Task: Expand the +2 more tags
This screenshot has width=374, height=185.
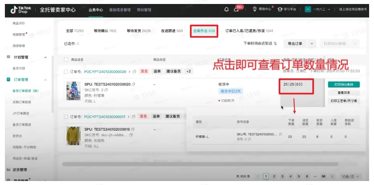Action: pos(188,71)
